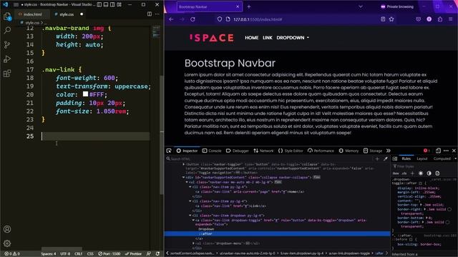This screenshot has height=257, width=458.
Task: Open a new Firefox tab
Action: coord(249,6)
